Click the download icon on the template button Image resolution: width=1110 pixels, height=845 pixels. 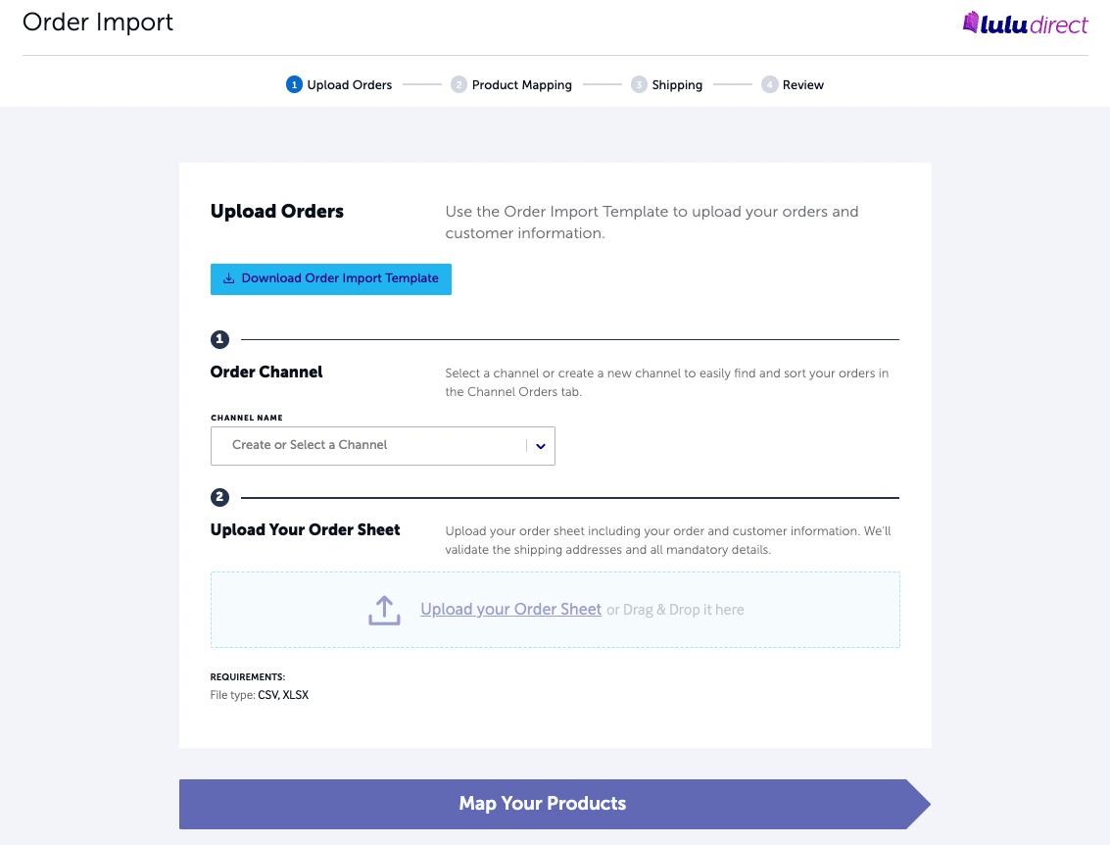click(x=228, y=279)
